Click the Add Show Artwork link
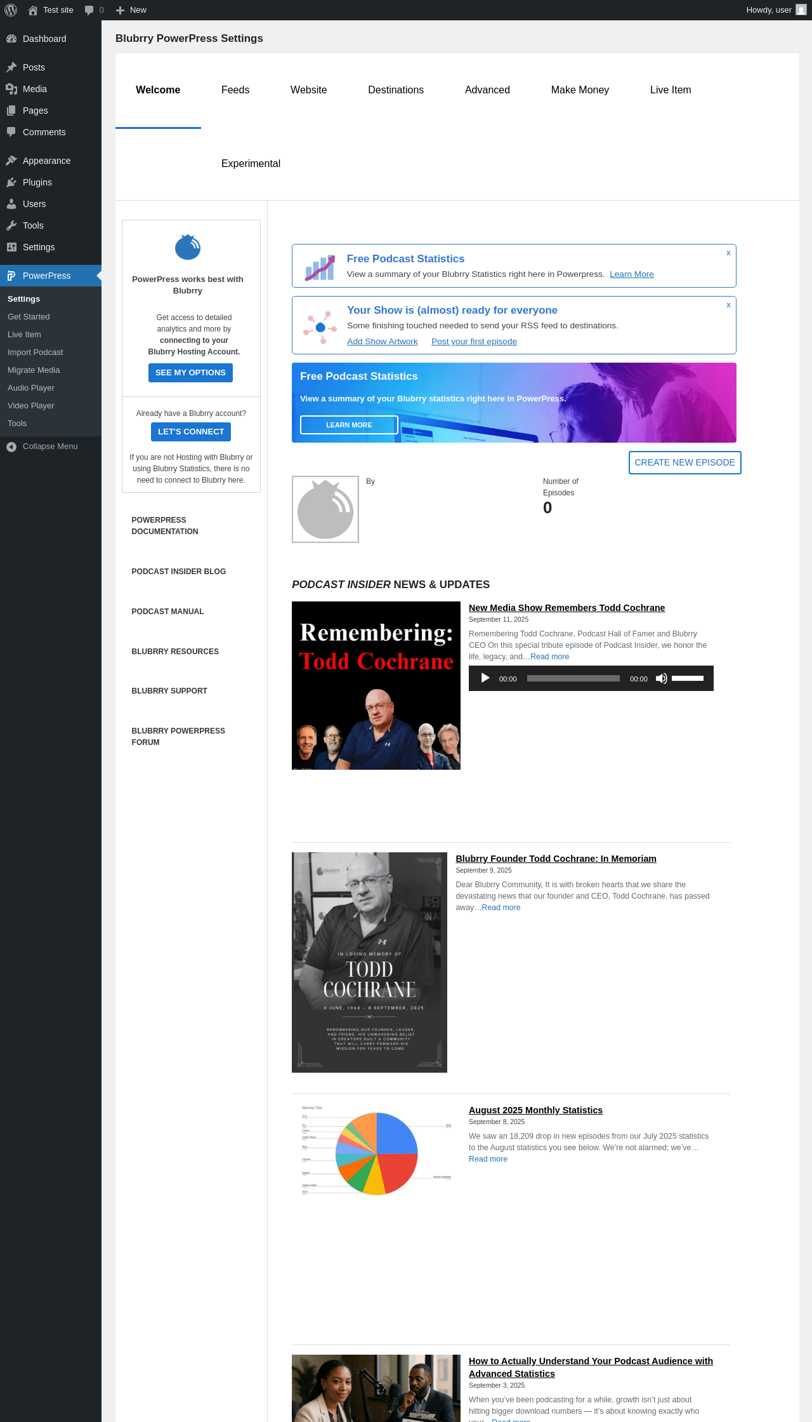This screenshot has width=812, height=1422. click(383, 342)
